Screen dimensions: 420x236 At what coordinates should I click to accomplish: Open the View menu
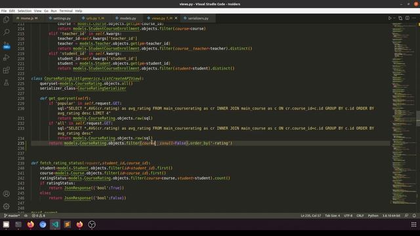38,11
